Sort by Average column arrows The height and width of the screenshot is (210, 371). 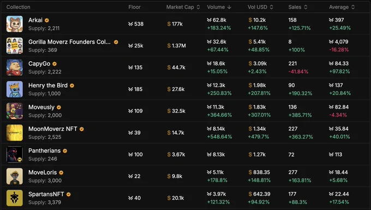[353, 7]
